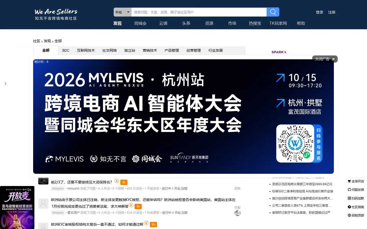Open 市场 in the navigation bar

click(232, 23)
